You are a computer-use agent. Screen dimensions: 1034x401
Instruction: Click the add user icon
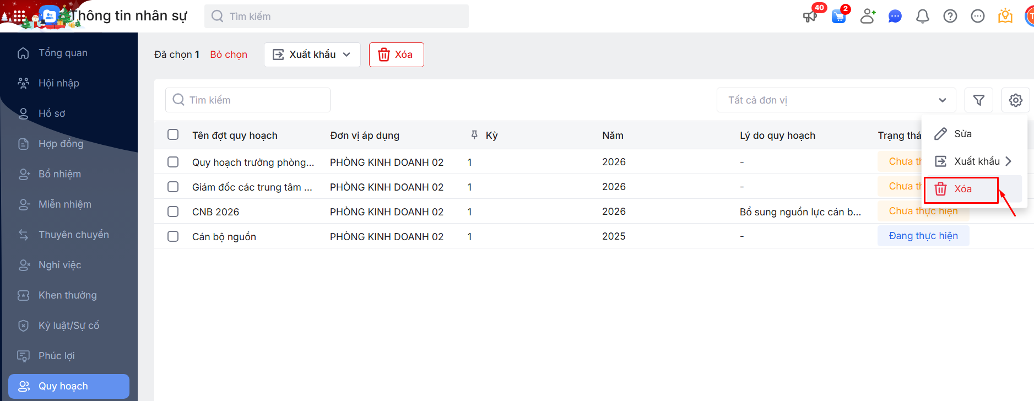click(868, 16)
